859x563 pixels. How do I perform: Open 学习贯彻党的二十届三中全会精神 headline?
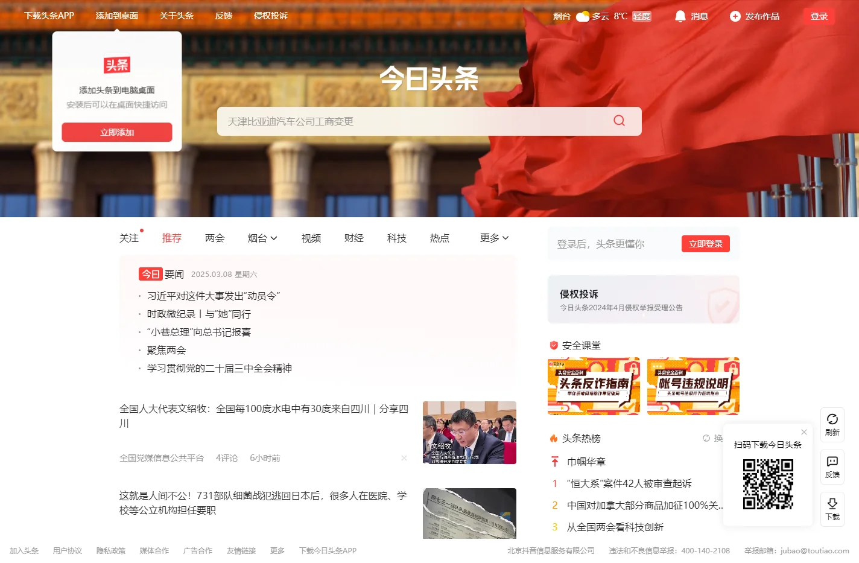pos(220,368)
